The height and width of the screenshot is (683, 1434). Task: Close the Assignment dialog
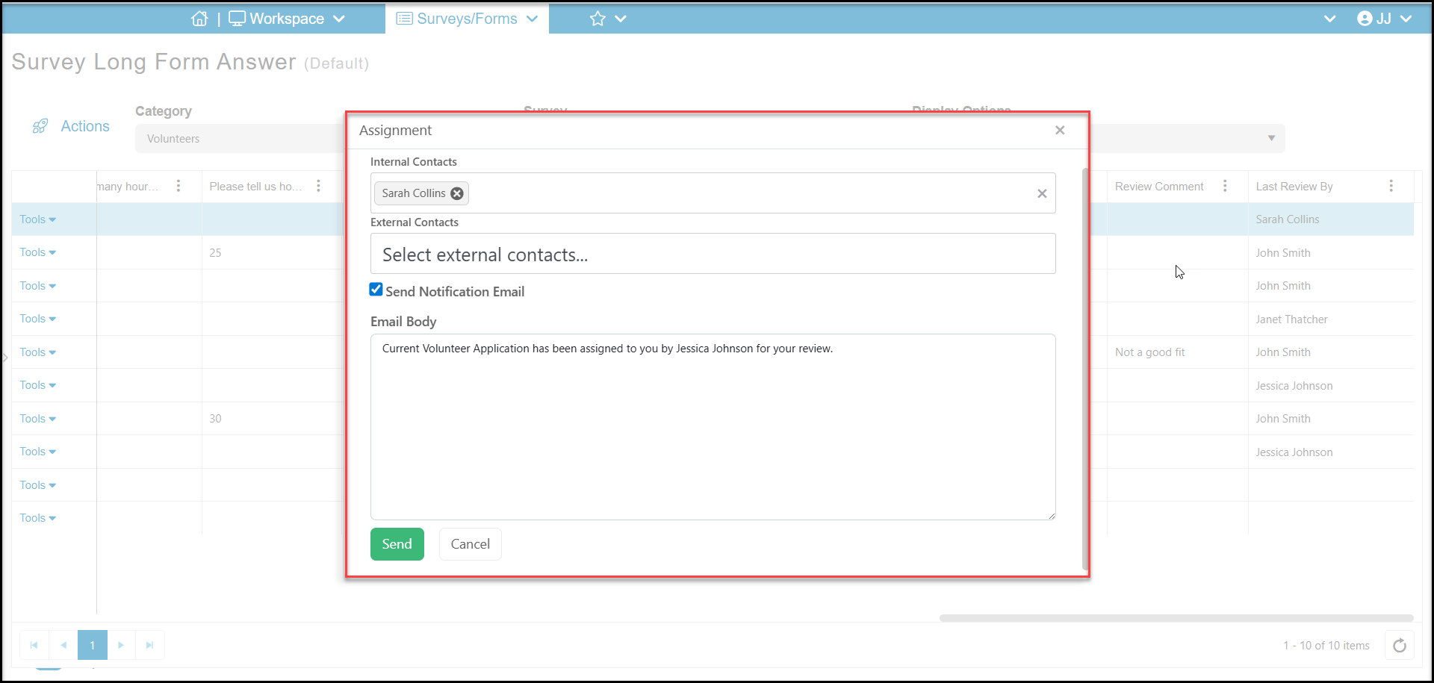point(1060,130)
